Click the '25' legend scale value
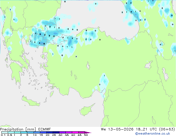The height and width of the screenshot is (136, 176). (x=54, y=135)
